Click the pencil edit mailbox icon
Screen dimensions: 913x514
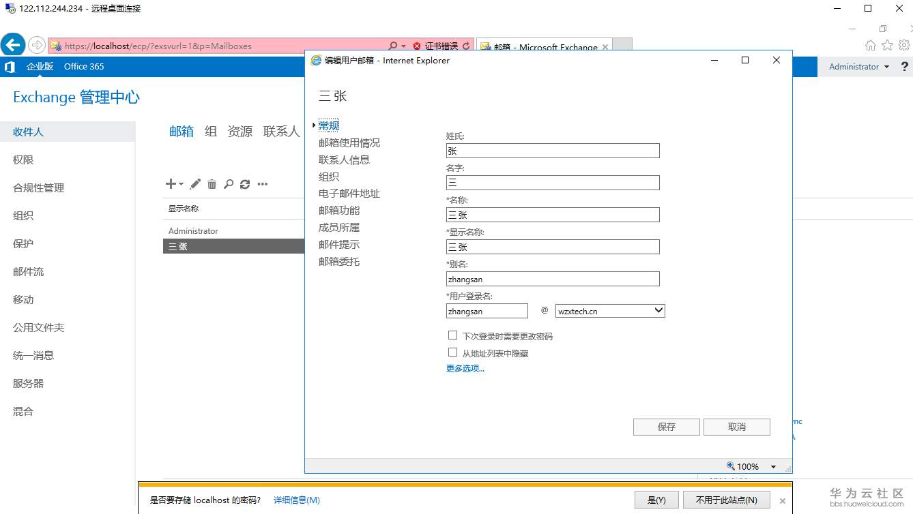point(195,184)
